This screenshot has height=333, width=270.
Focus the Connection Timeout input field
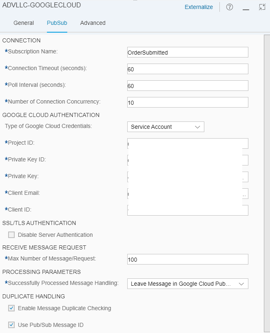click(x=187, y=69)
